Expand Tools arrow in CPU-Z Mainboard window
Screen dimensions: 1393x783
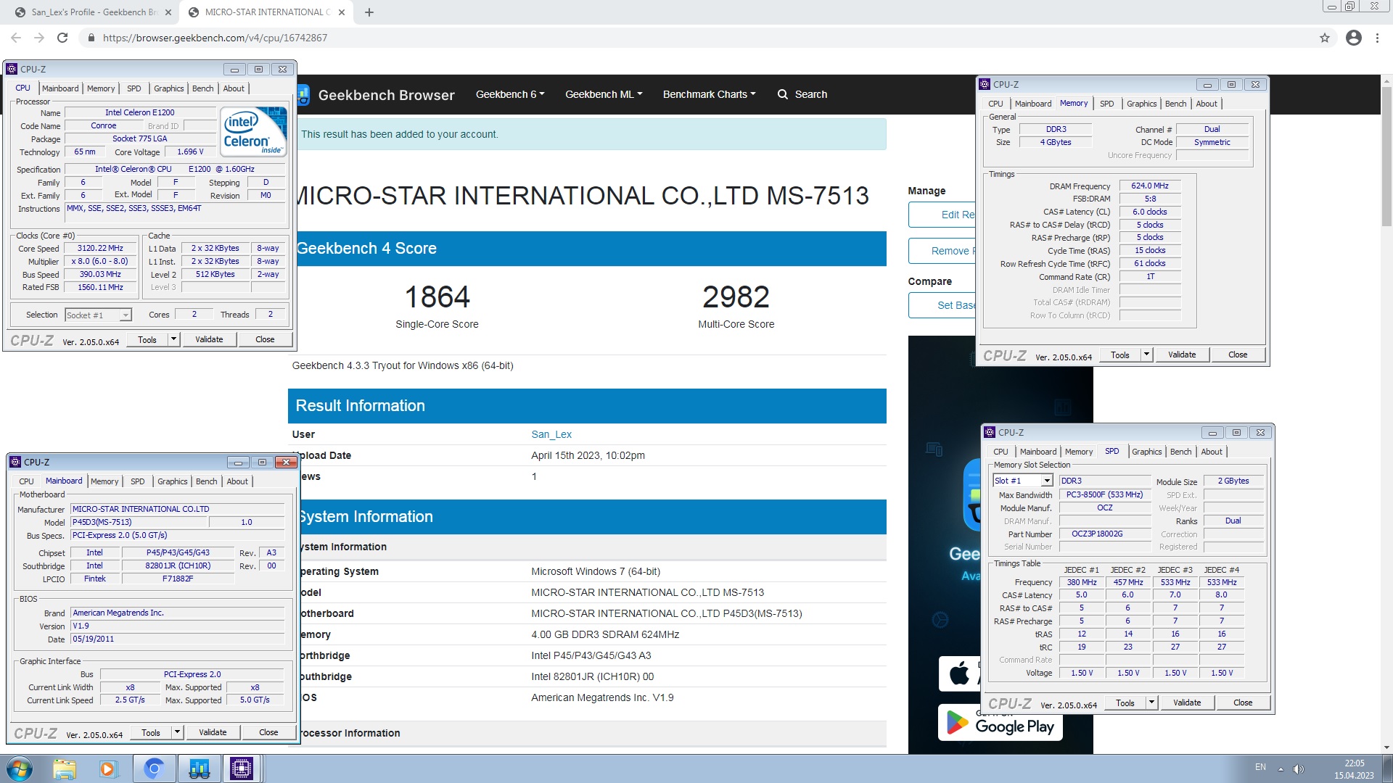click(177, 732)
